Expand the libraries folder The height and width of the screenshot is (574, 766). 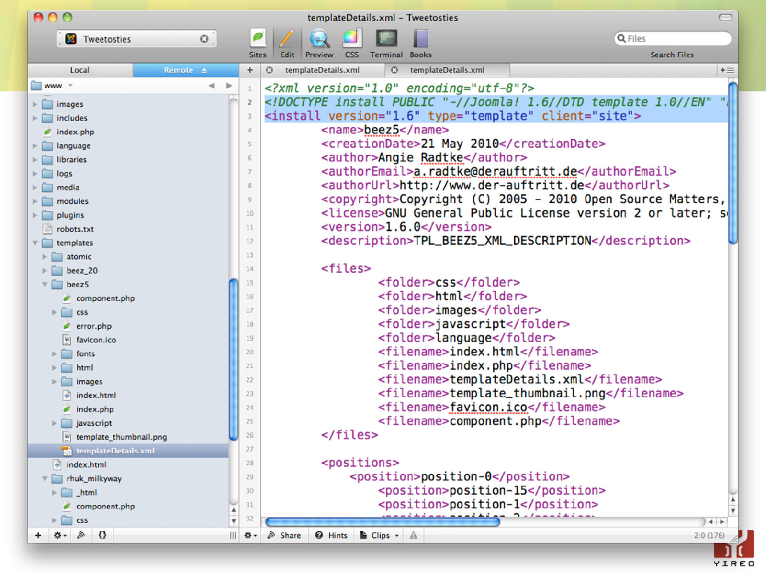35,160
